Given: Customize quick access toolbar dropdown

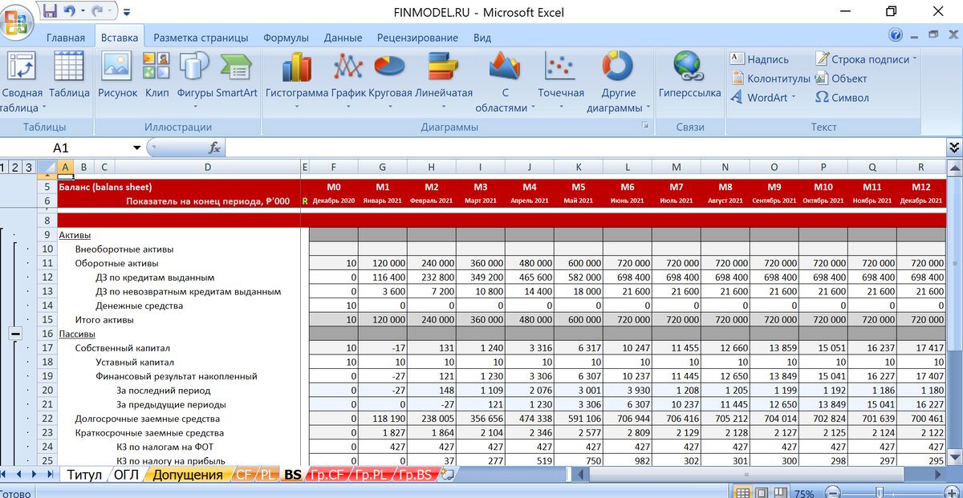Looking at the screenshot, I should 128,12.
